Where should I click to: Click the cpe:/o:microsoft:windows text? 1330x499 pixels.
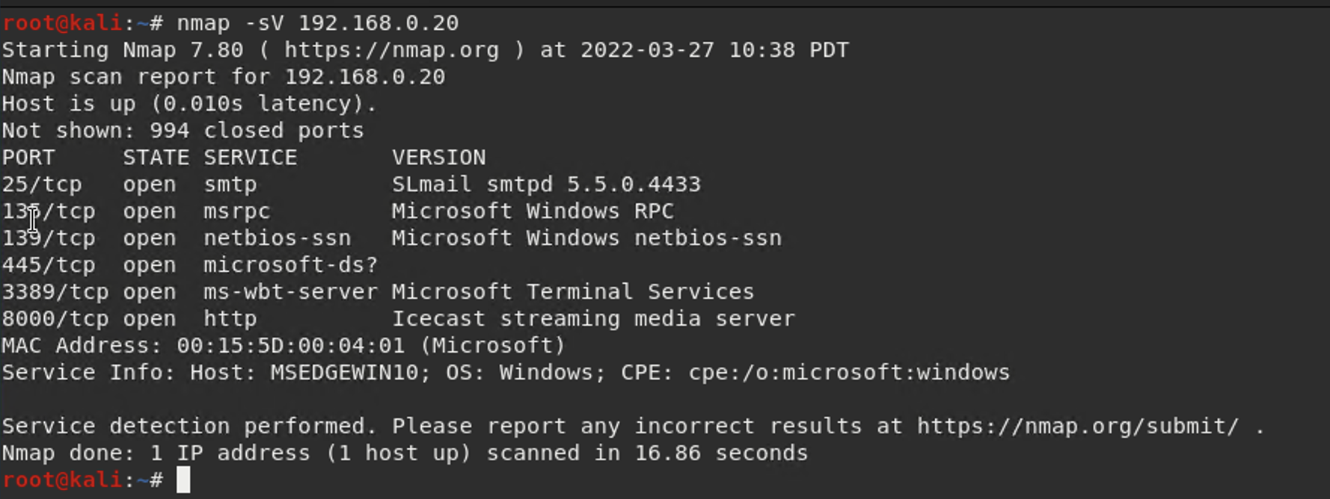[x=849, y=373]
